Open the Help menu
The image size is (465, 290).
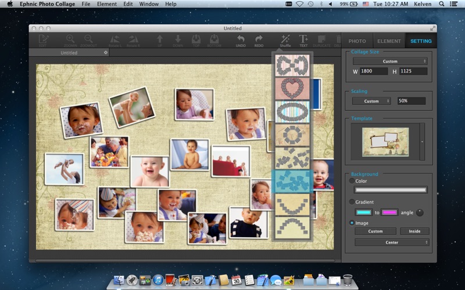(170, 4)
